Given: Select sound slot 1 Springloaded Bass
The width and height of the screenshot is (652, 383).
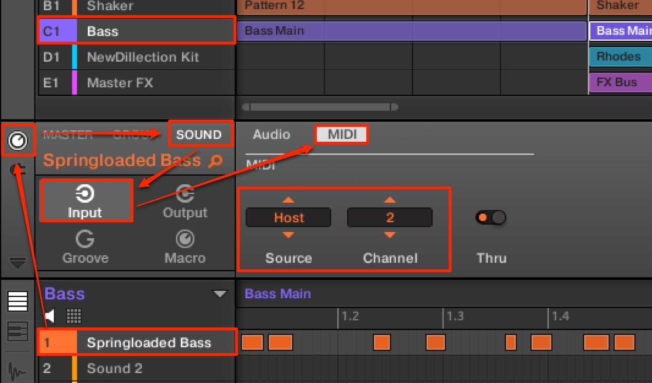Looking at the screenshot, I should click(x=137, y=342).
